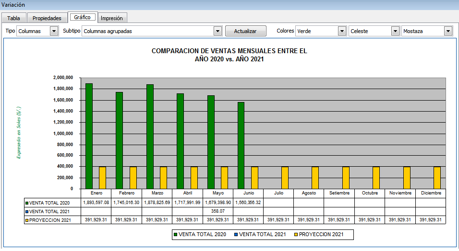The height and width of the screenshot is (251, 459).
Task: Expand the Celeste color dropdown
Action: pos(395,31)
